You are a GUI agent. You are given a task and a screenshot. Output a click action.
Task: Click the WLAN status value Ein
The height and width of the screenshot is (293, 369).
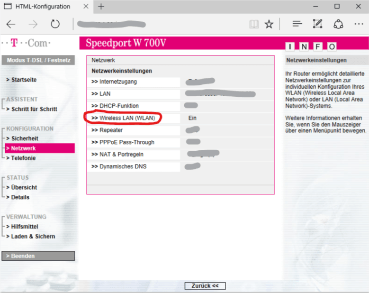[x=192, y=118]
